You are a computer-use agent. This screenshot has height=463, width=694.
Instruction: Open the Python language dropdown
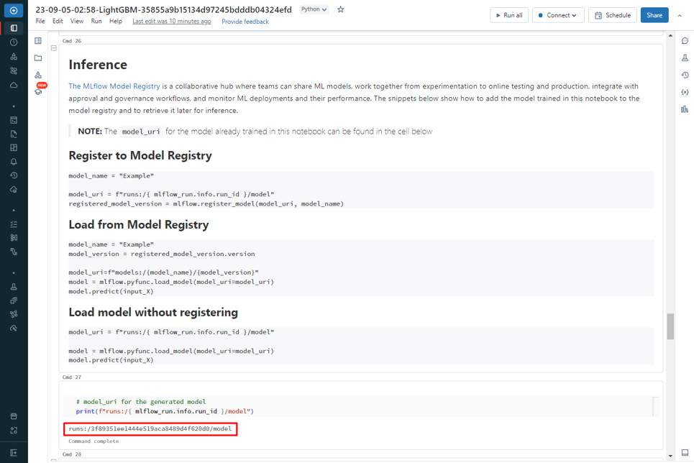(314, 9)
